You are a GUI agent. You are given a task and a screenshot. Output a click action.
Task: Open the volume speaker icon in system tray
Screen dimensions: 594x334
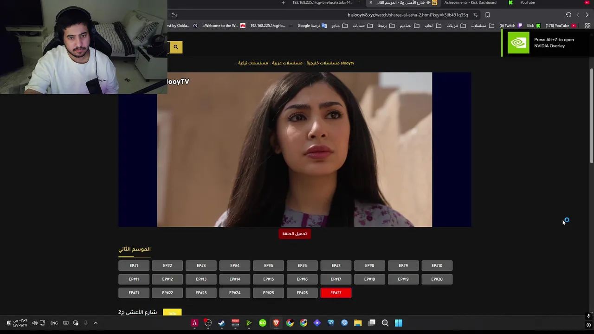35,323
